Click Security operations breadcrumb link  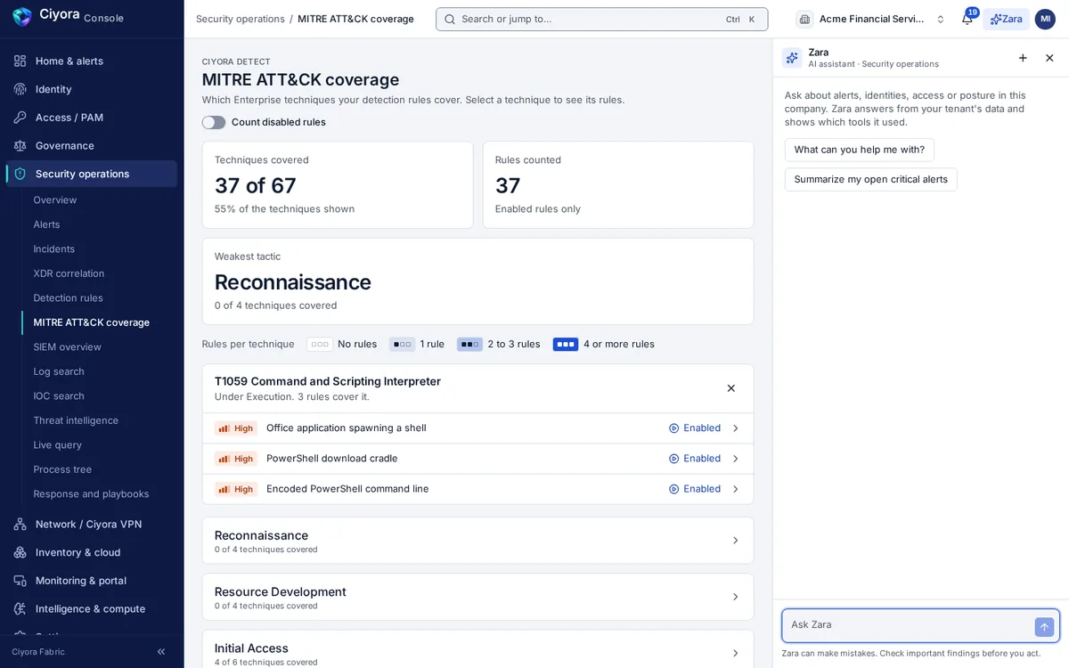pyautogui.click(x=241, y=19)
